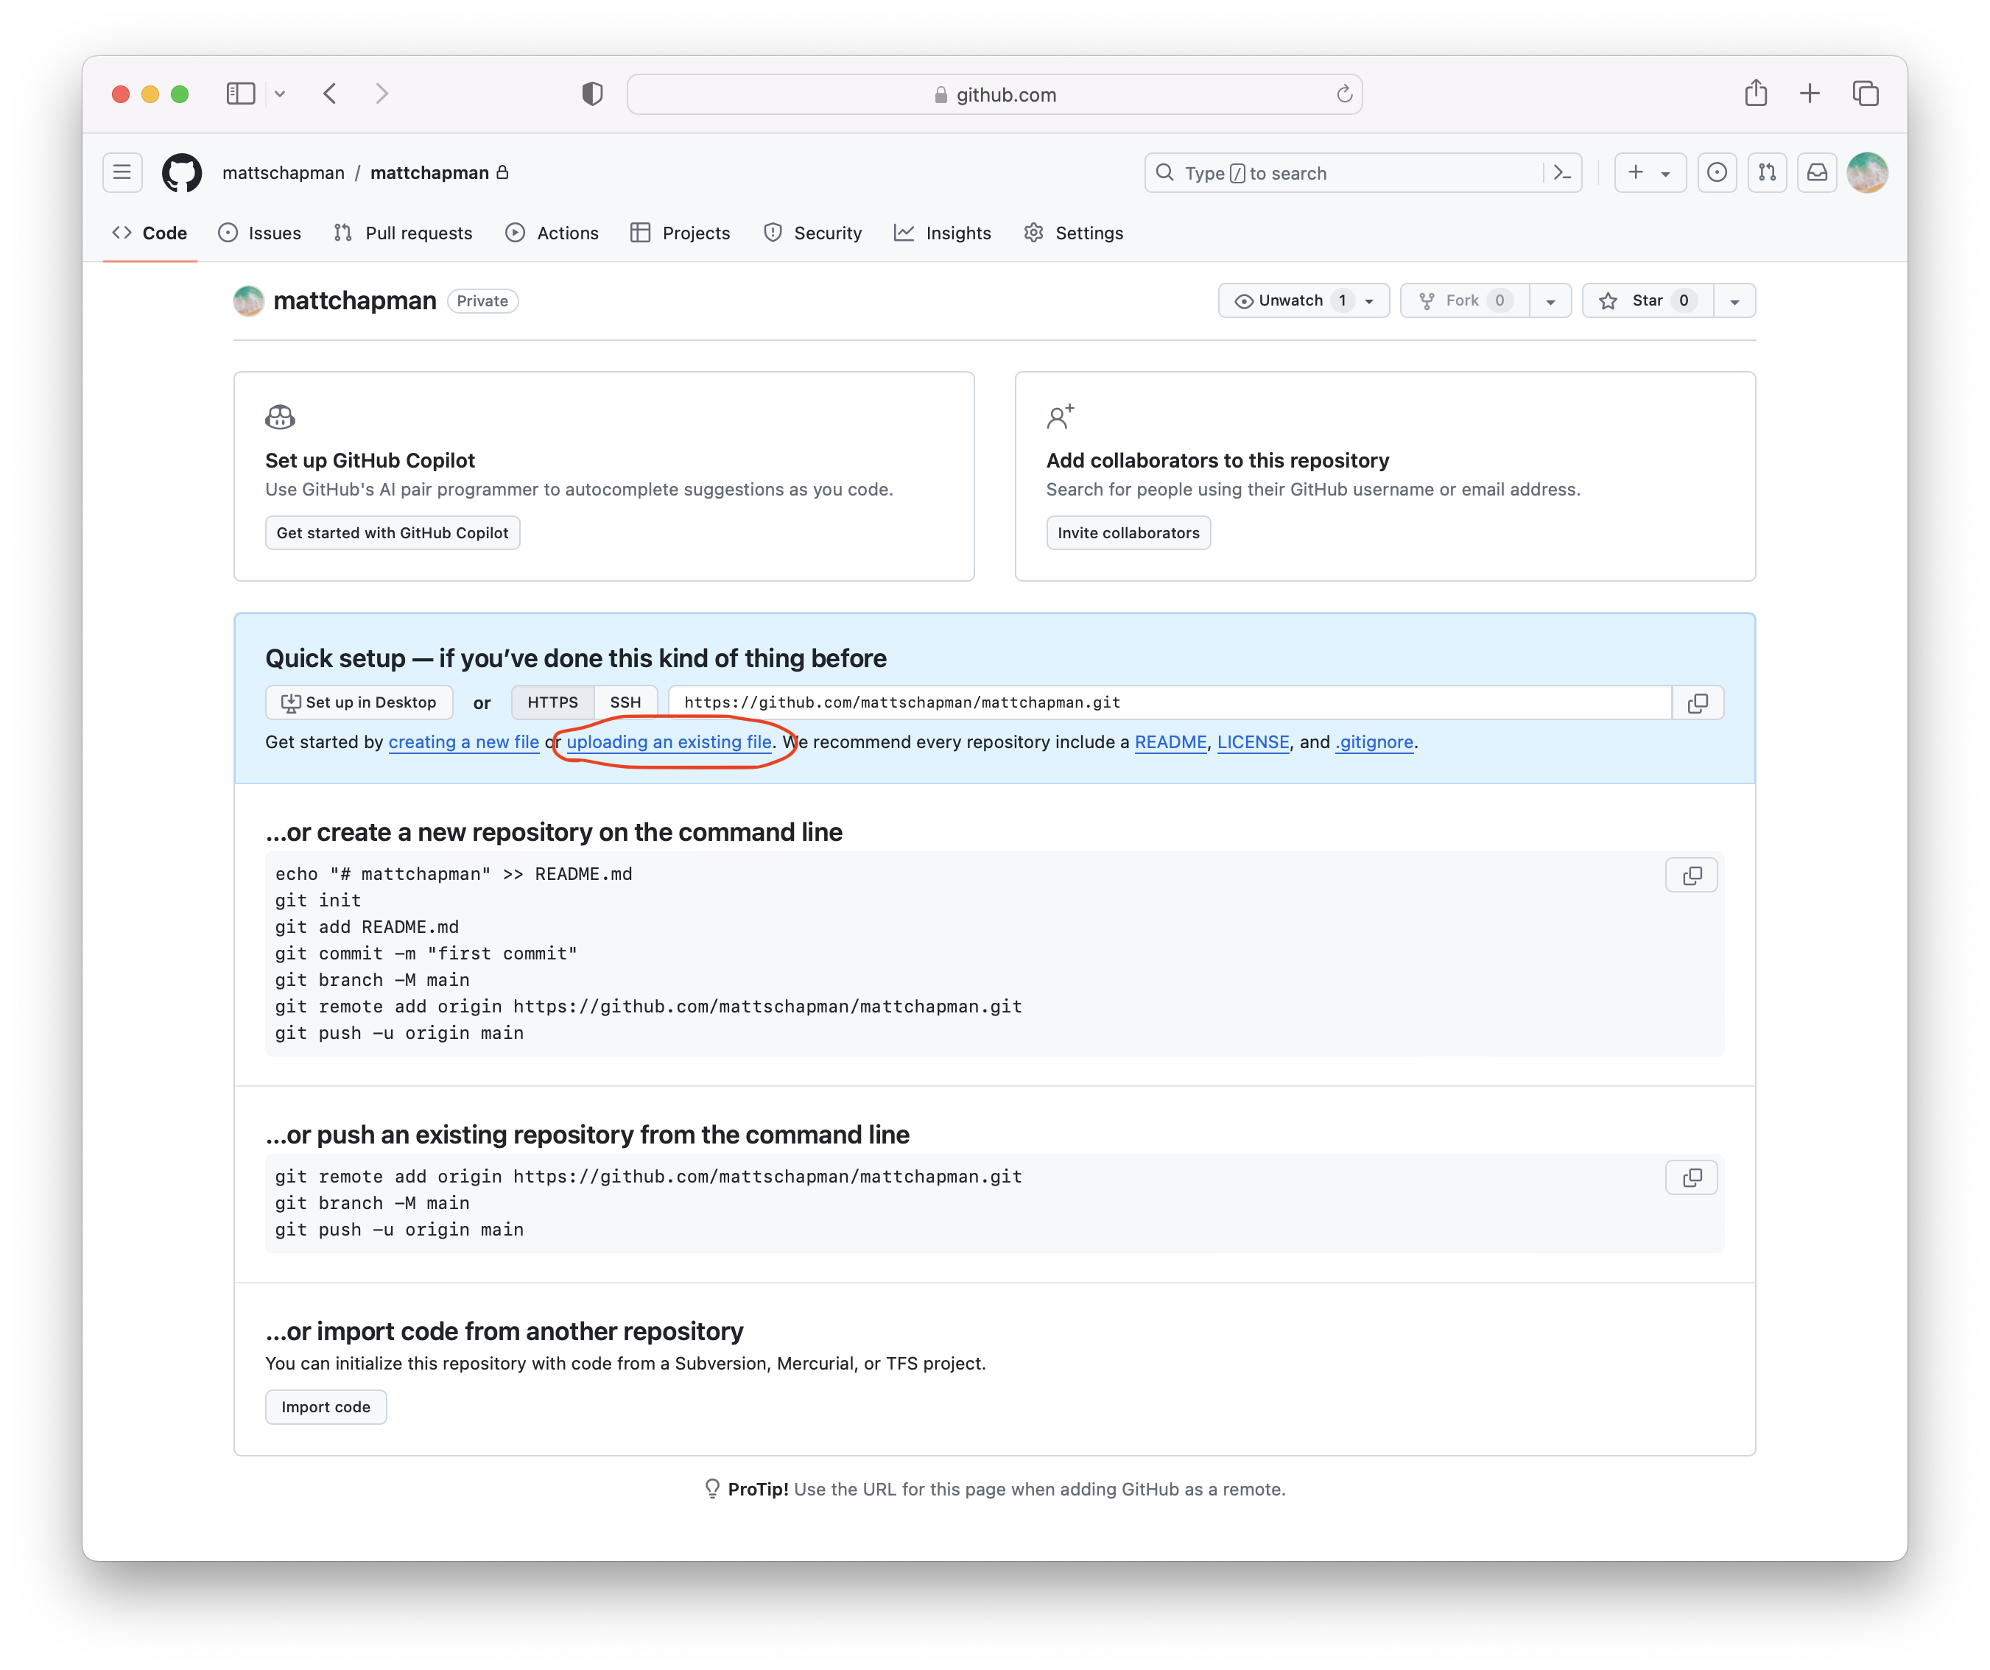
Task: Follow the uploading an existing file link
Action: coord(668,743)
